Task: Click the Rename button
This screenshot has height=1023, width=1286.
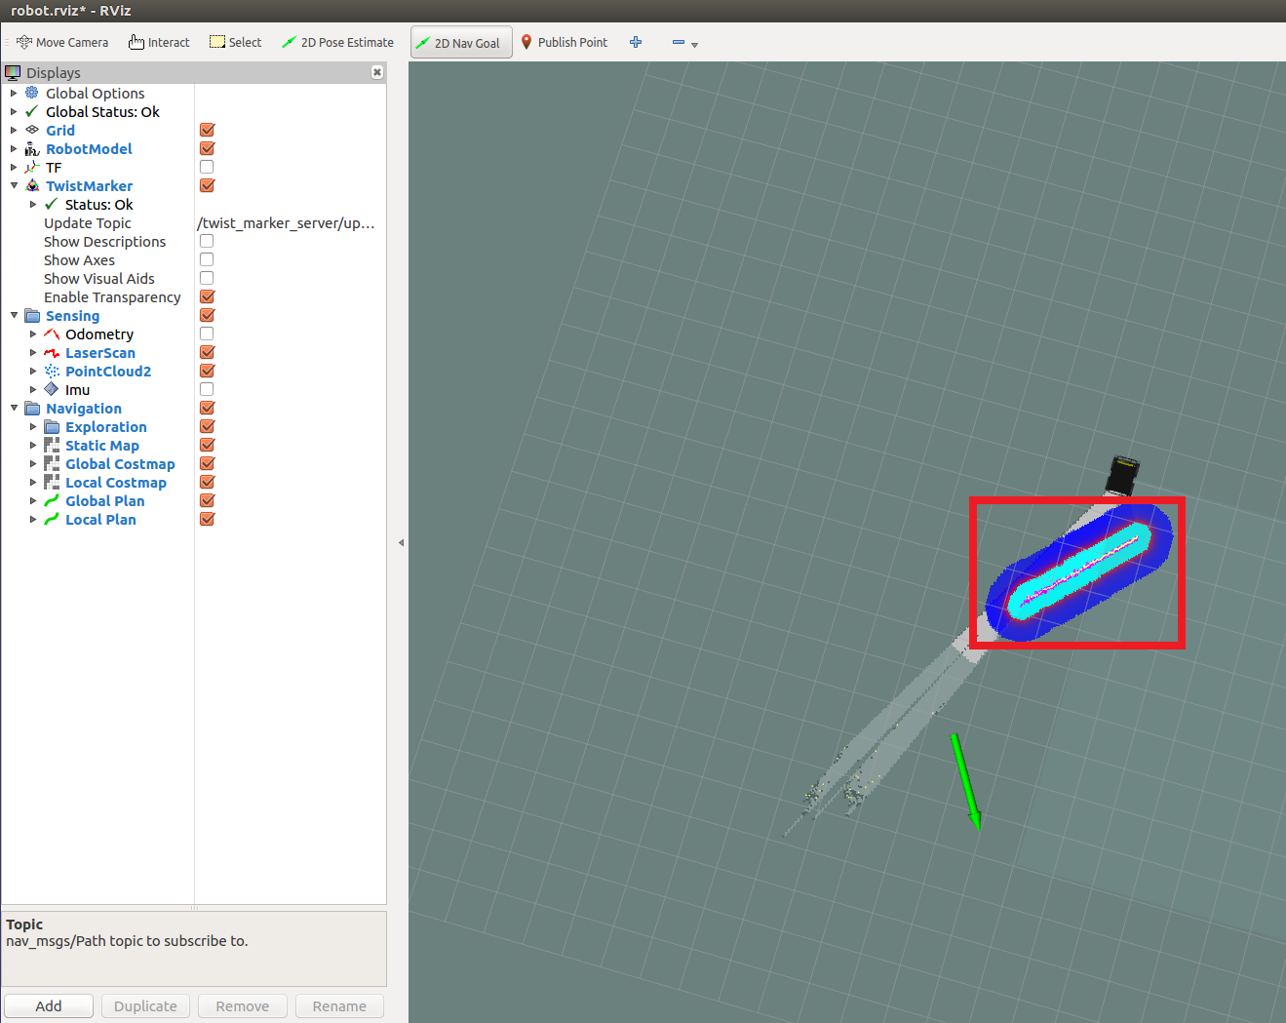Action: tap(339, 1005)
